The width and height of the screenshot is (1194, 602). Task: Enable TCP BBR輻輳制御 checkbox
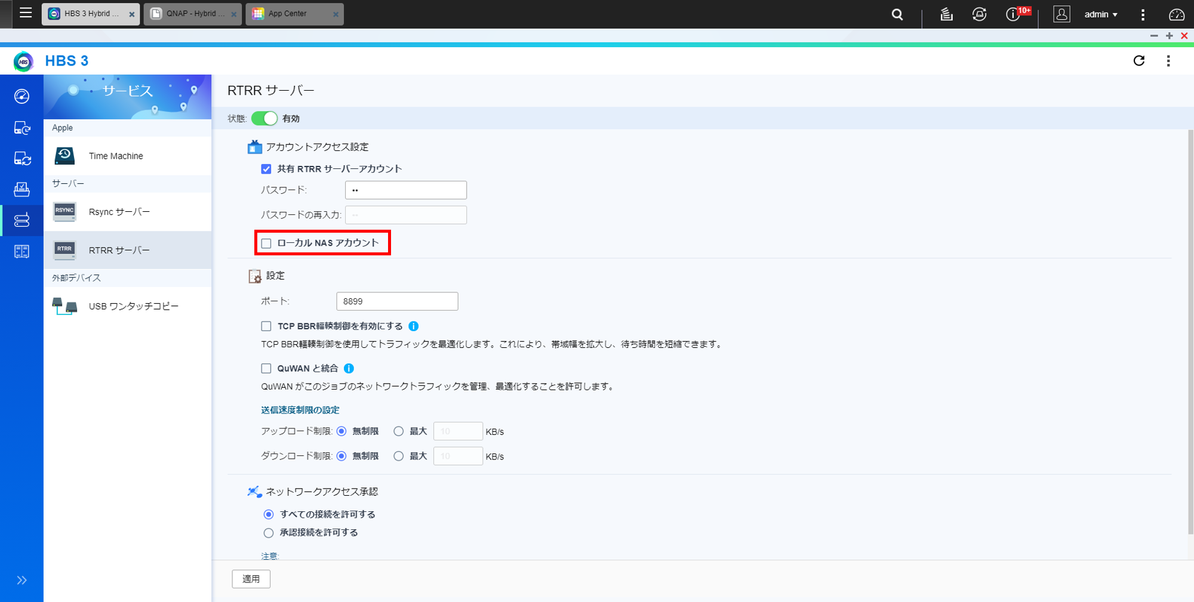(x=266, y=326)
